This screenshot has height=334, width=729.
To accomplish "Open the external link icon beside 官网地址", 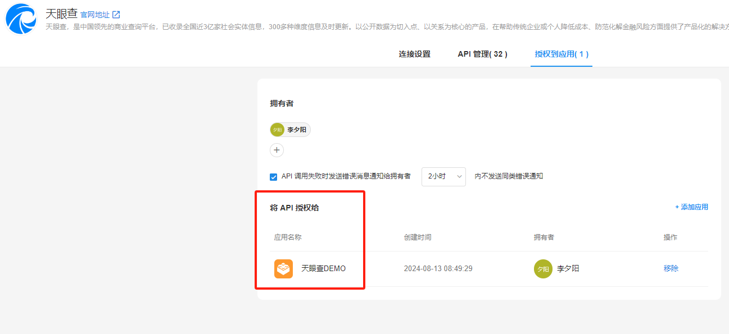I will tap(116, 15).
